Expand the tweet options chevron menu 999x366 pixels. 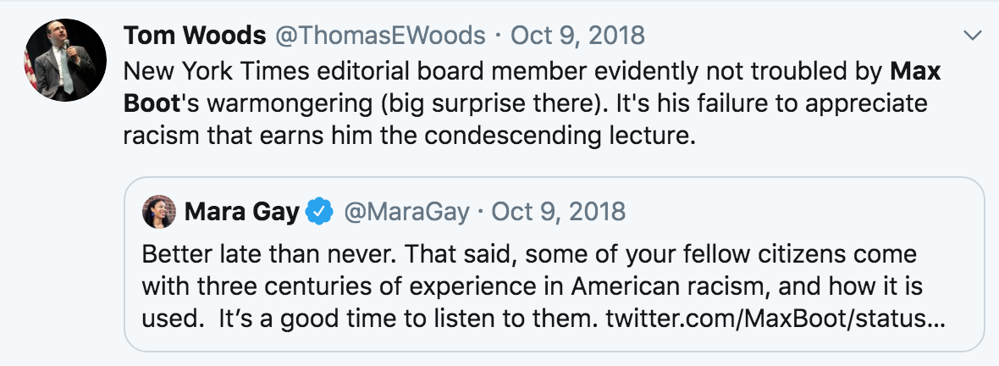coord(973,36)
